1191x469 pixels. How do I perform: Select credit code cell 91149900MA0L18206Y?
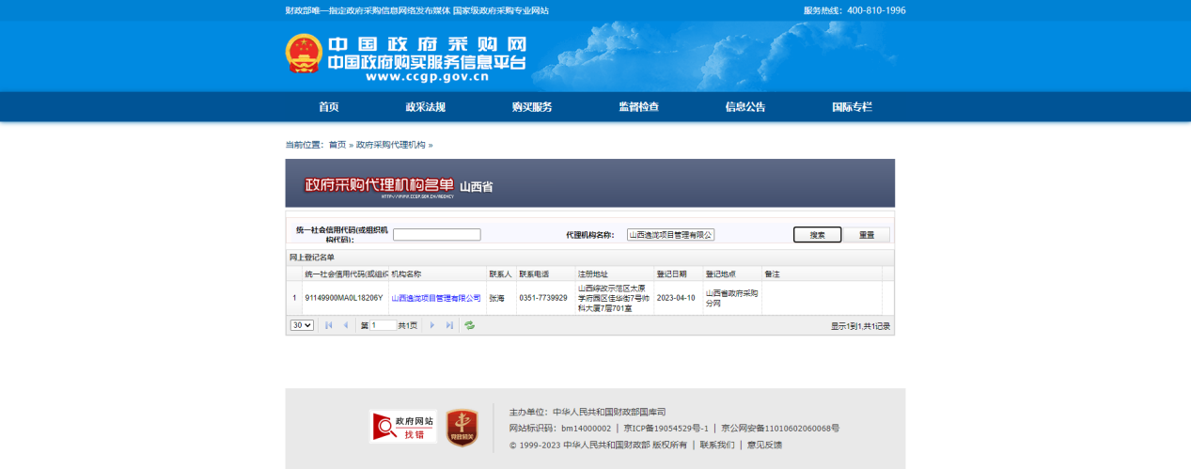click(x=344, y=298)
